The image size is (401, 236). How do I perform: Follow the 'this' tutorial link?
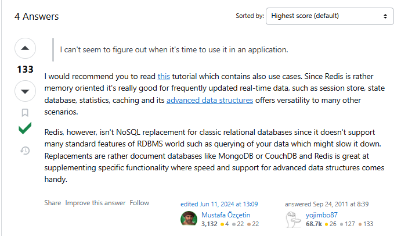coord(164,76)
